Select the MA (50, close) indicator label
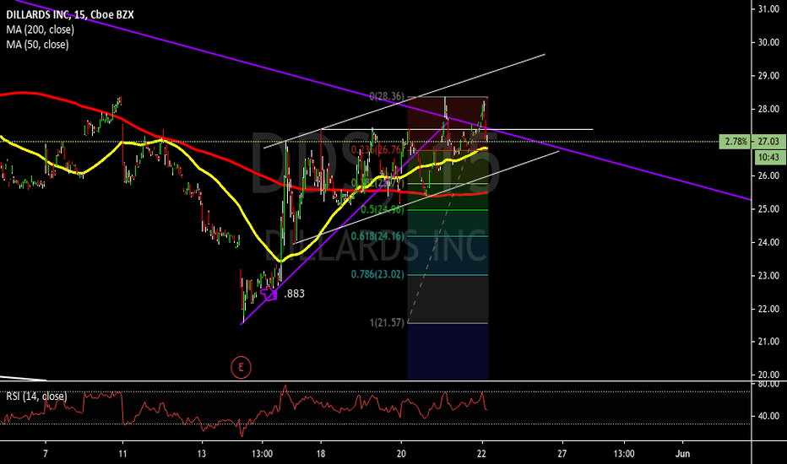Image resolution: width=787 pixels, height=464 pixels. tap(37, 45)
